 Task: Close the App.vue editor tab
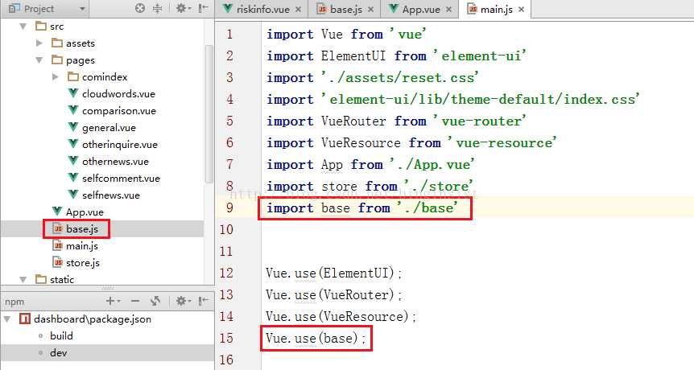448,10
